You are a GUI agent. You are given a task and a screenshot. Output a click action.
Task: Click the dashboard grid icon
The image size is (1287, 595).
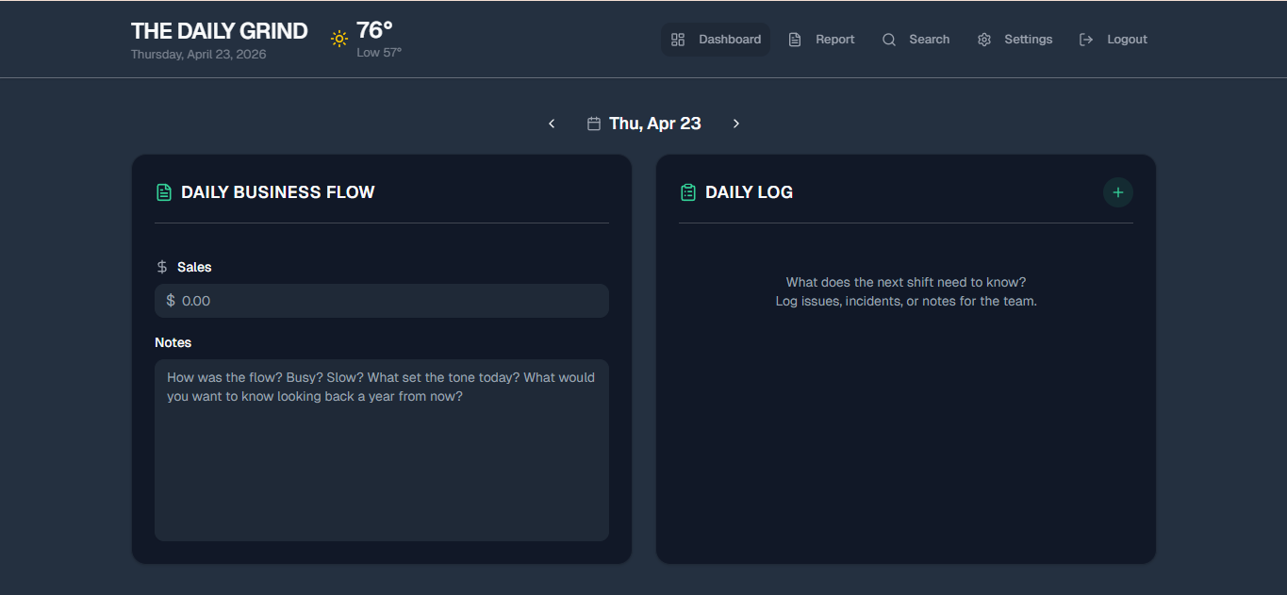[677, 39]
